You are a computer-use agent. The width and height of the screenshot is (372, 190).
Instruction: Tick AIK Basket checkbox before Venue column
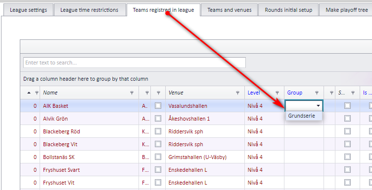pyautogui.click(x=158, y=105)
